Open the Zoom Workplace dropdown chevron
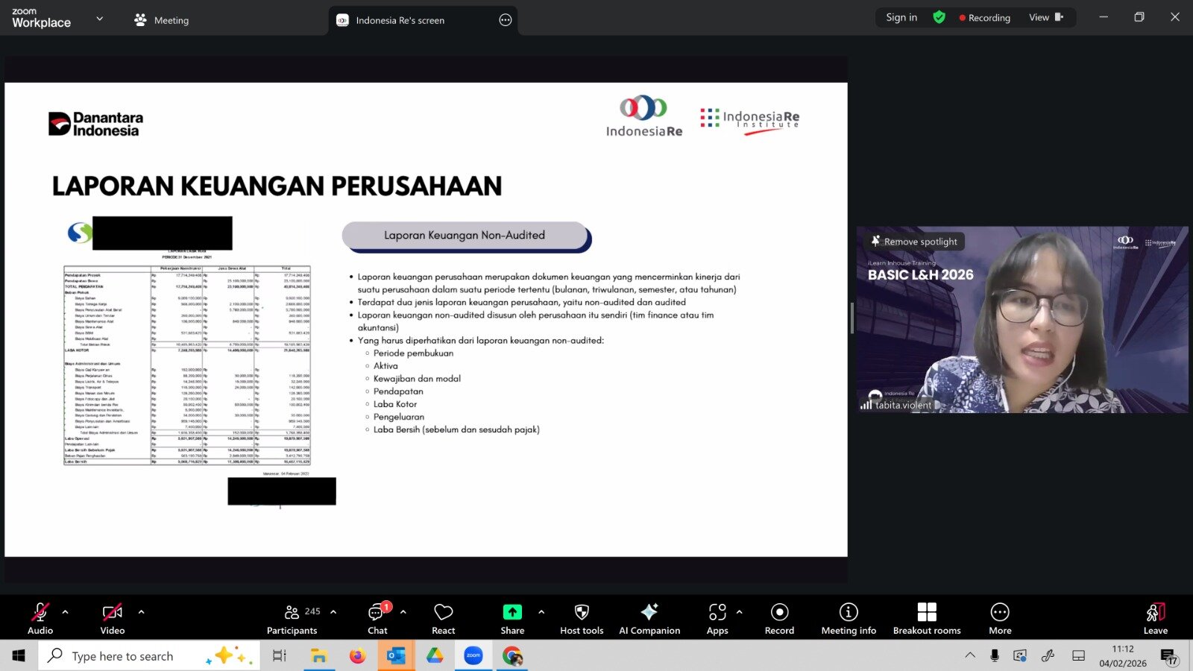Viewport: 1193px width, 671px height. click(100, 19)
